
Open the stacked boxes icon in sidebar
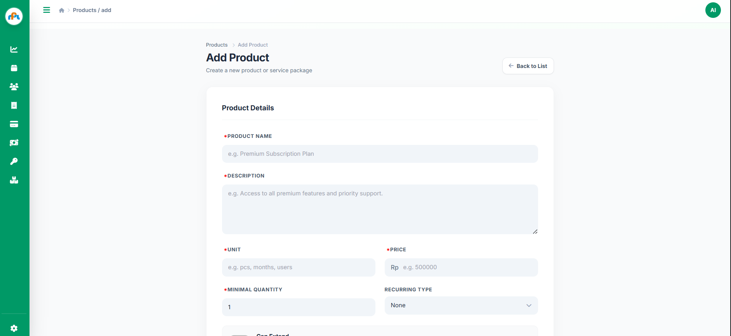click(x=14, y=180)
